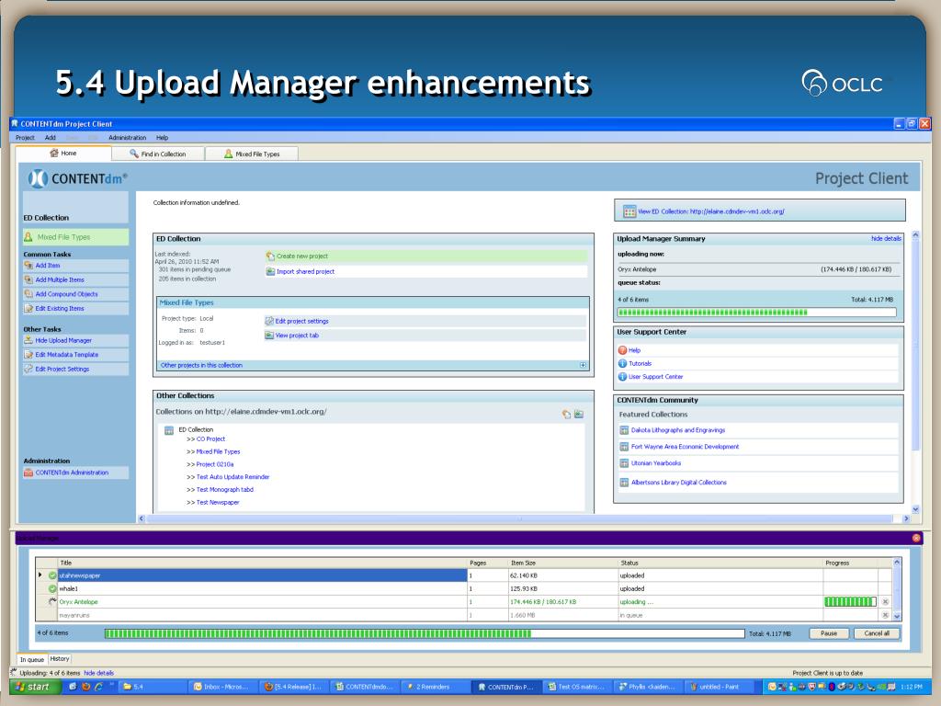Click the green check icon beside whale1
Image resolution: width=941 pixels, height=706 pixels.
pos(52,589)
